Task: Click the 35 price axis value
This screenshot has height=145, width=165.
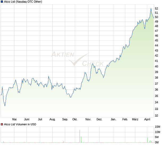Action: click(156, 96)
